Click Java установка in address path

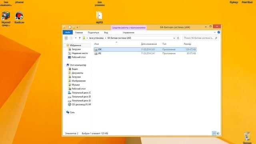tap(96, 38)
